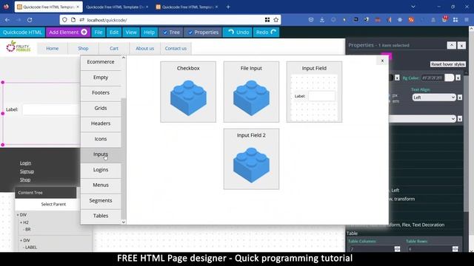
Task: Toggle the Tree panel checkbox
Action: pyautogui.click(x=165, y=33)
